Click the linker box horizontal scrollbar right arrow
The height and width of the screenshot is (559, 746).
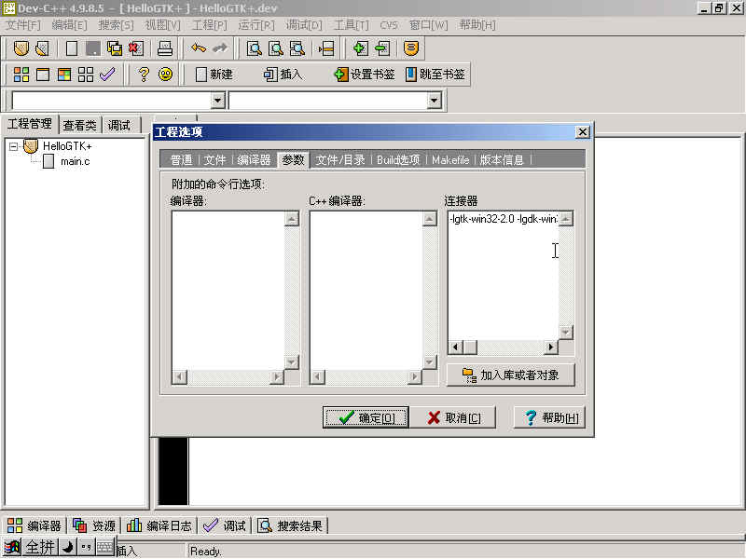coord(551,348)
